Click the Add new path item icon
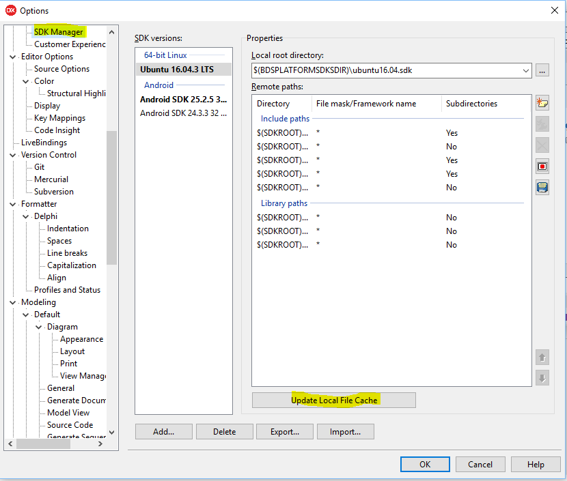567x481 pixels. click(x=542, y=103)
